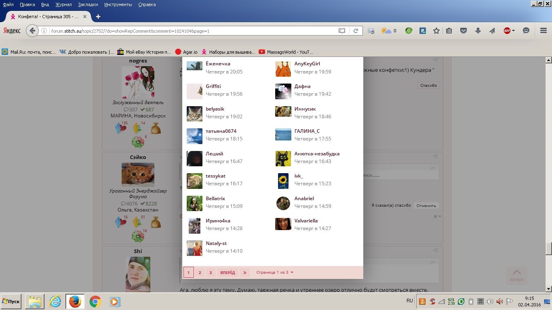552x310 pixels.
Task: Open the Журнал menu
Action: pos(63,4)
